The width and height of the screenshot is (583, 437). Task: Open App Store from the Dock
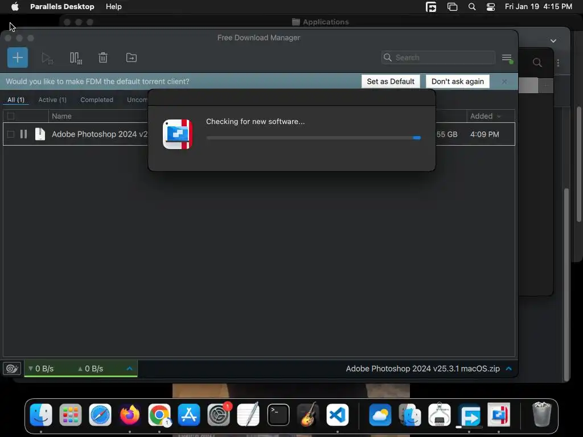189,415
